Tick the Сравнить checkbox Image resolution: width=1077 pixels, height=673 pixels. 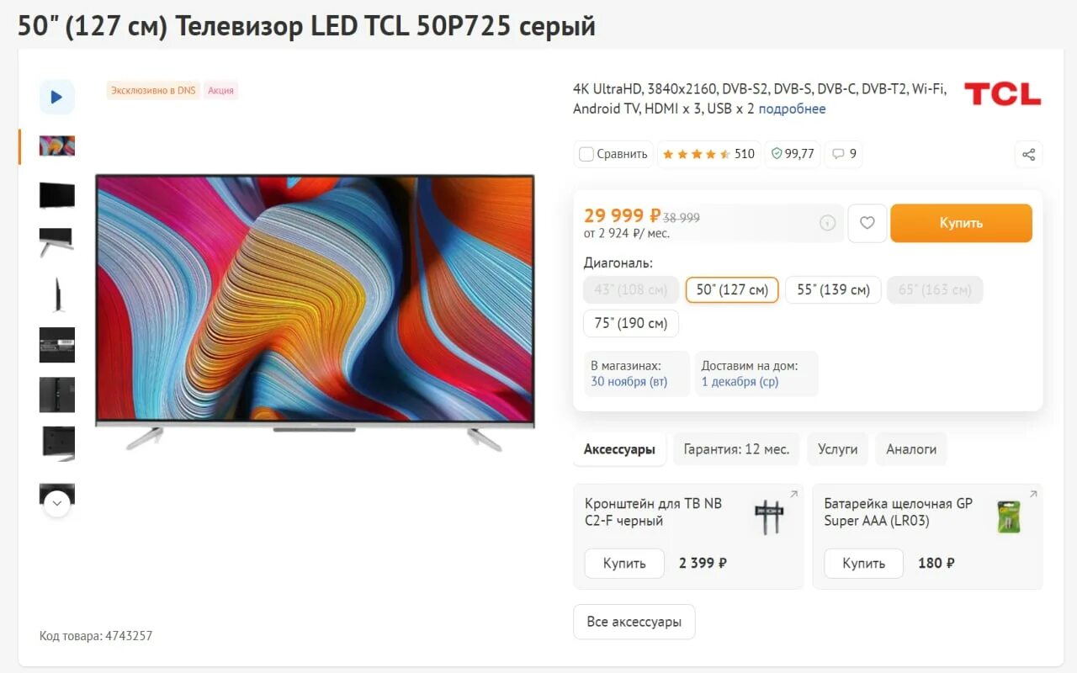[x=586, y=154]
